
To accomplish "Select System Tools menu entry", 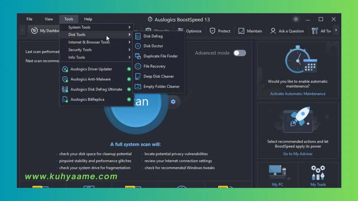I will click(x=96, y=27).
